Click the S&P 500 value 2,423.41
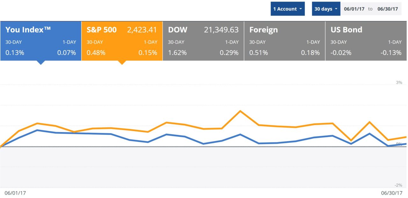Screen dimensions: 408x198 (142, 30)
